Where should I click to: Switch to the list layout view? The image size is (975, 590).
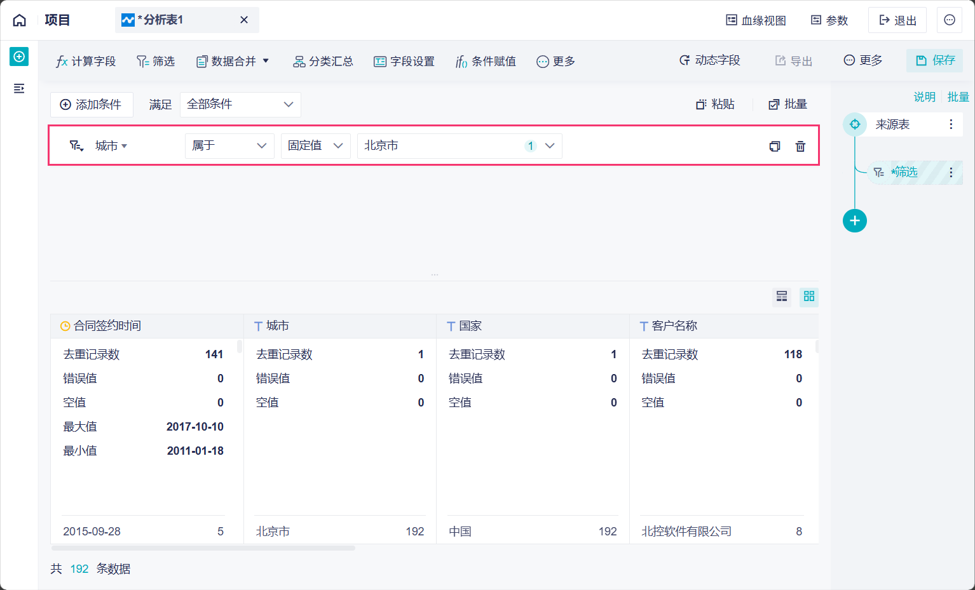pos(782,297)
